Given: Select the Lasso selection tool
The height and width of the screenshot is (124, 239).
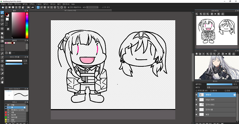Looking at the screenshot, I should tap(2, 49).
